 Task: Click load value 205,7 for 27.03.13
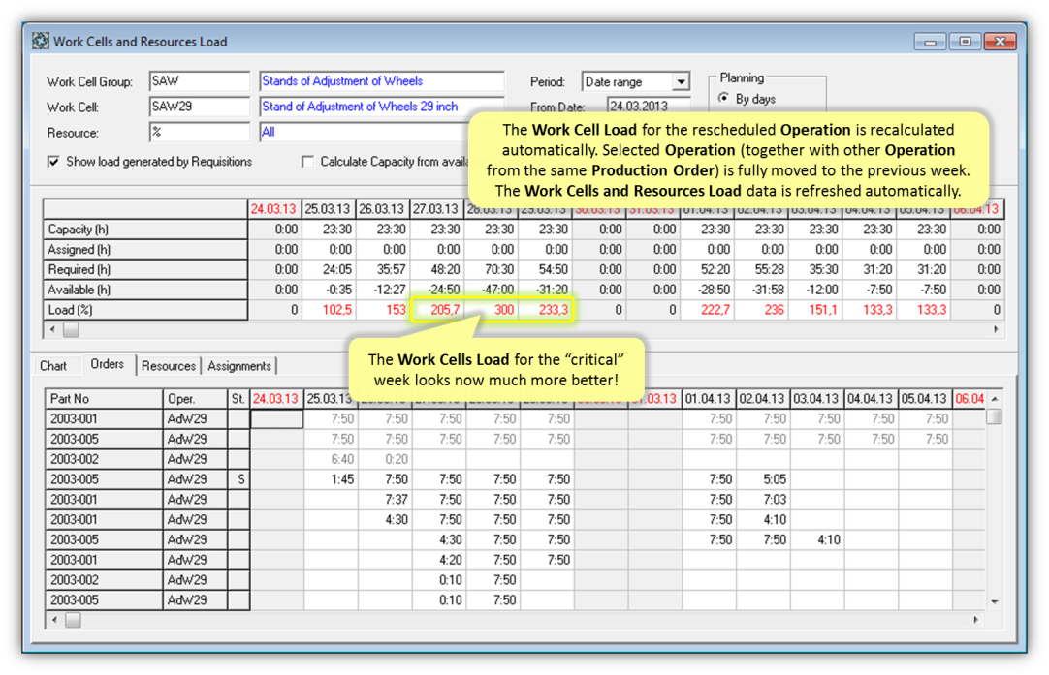pos(436,310)
